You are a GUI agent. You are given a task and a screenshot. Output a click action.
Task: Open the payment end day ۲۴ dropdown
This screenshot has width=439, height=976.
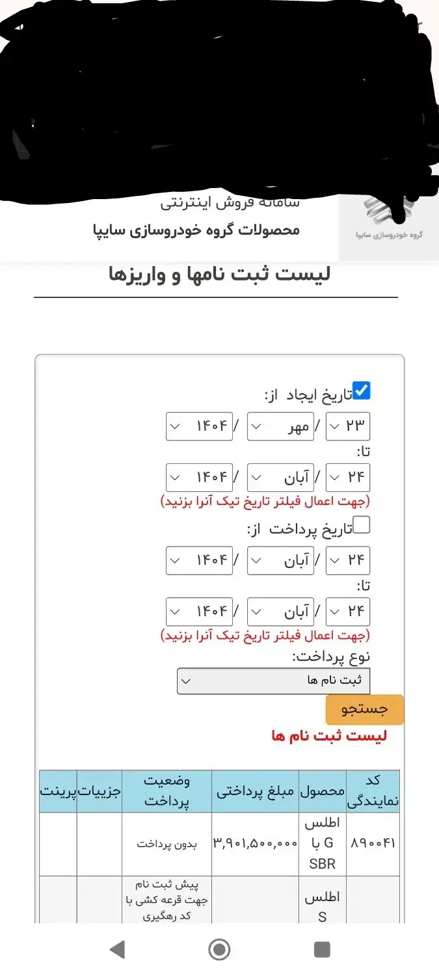pos(347,611)
